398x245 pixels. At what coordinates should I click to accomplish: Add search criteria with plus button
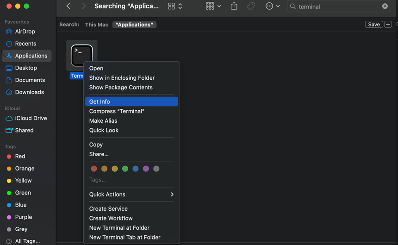pyautogui.click(x=388, y=25)
